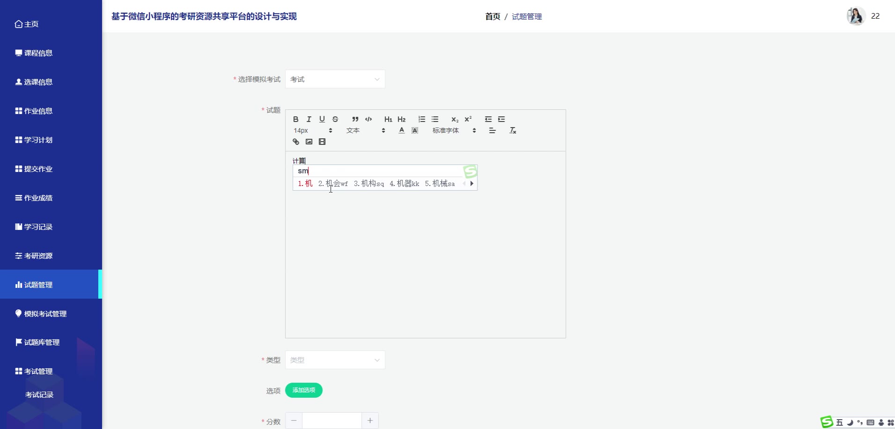Open the user avatar menu

pyautogui.click(x=856, y=16)
